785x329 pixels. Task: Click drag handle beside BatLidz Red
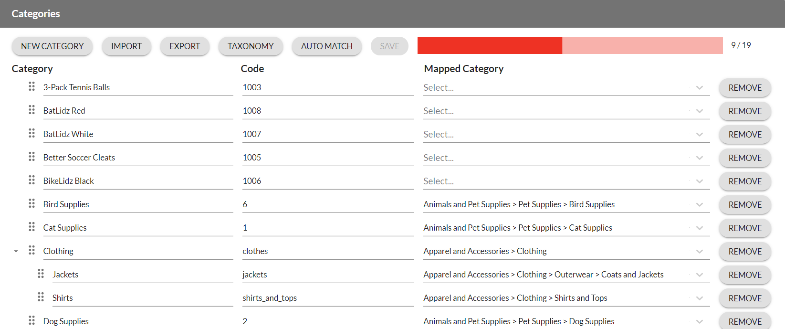click(31, 110)
